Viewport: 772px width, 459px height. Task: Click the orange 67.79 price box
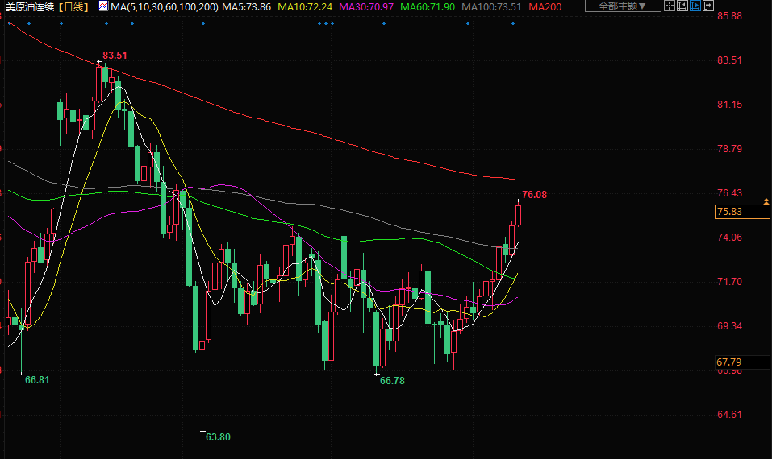742,362
